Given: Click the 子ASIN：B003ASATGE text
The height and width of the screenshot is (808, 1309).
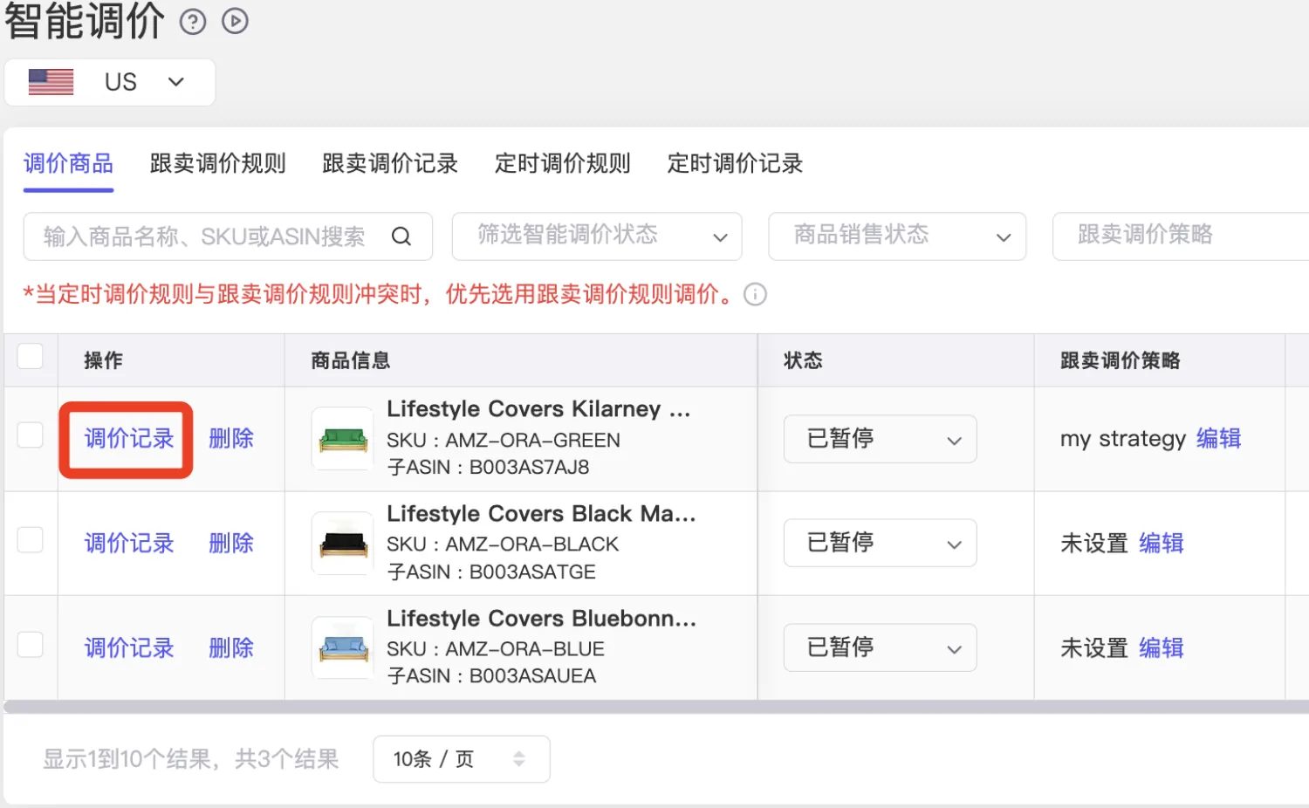Looking at the screenshot, I should (x=491, y=572).
